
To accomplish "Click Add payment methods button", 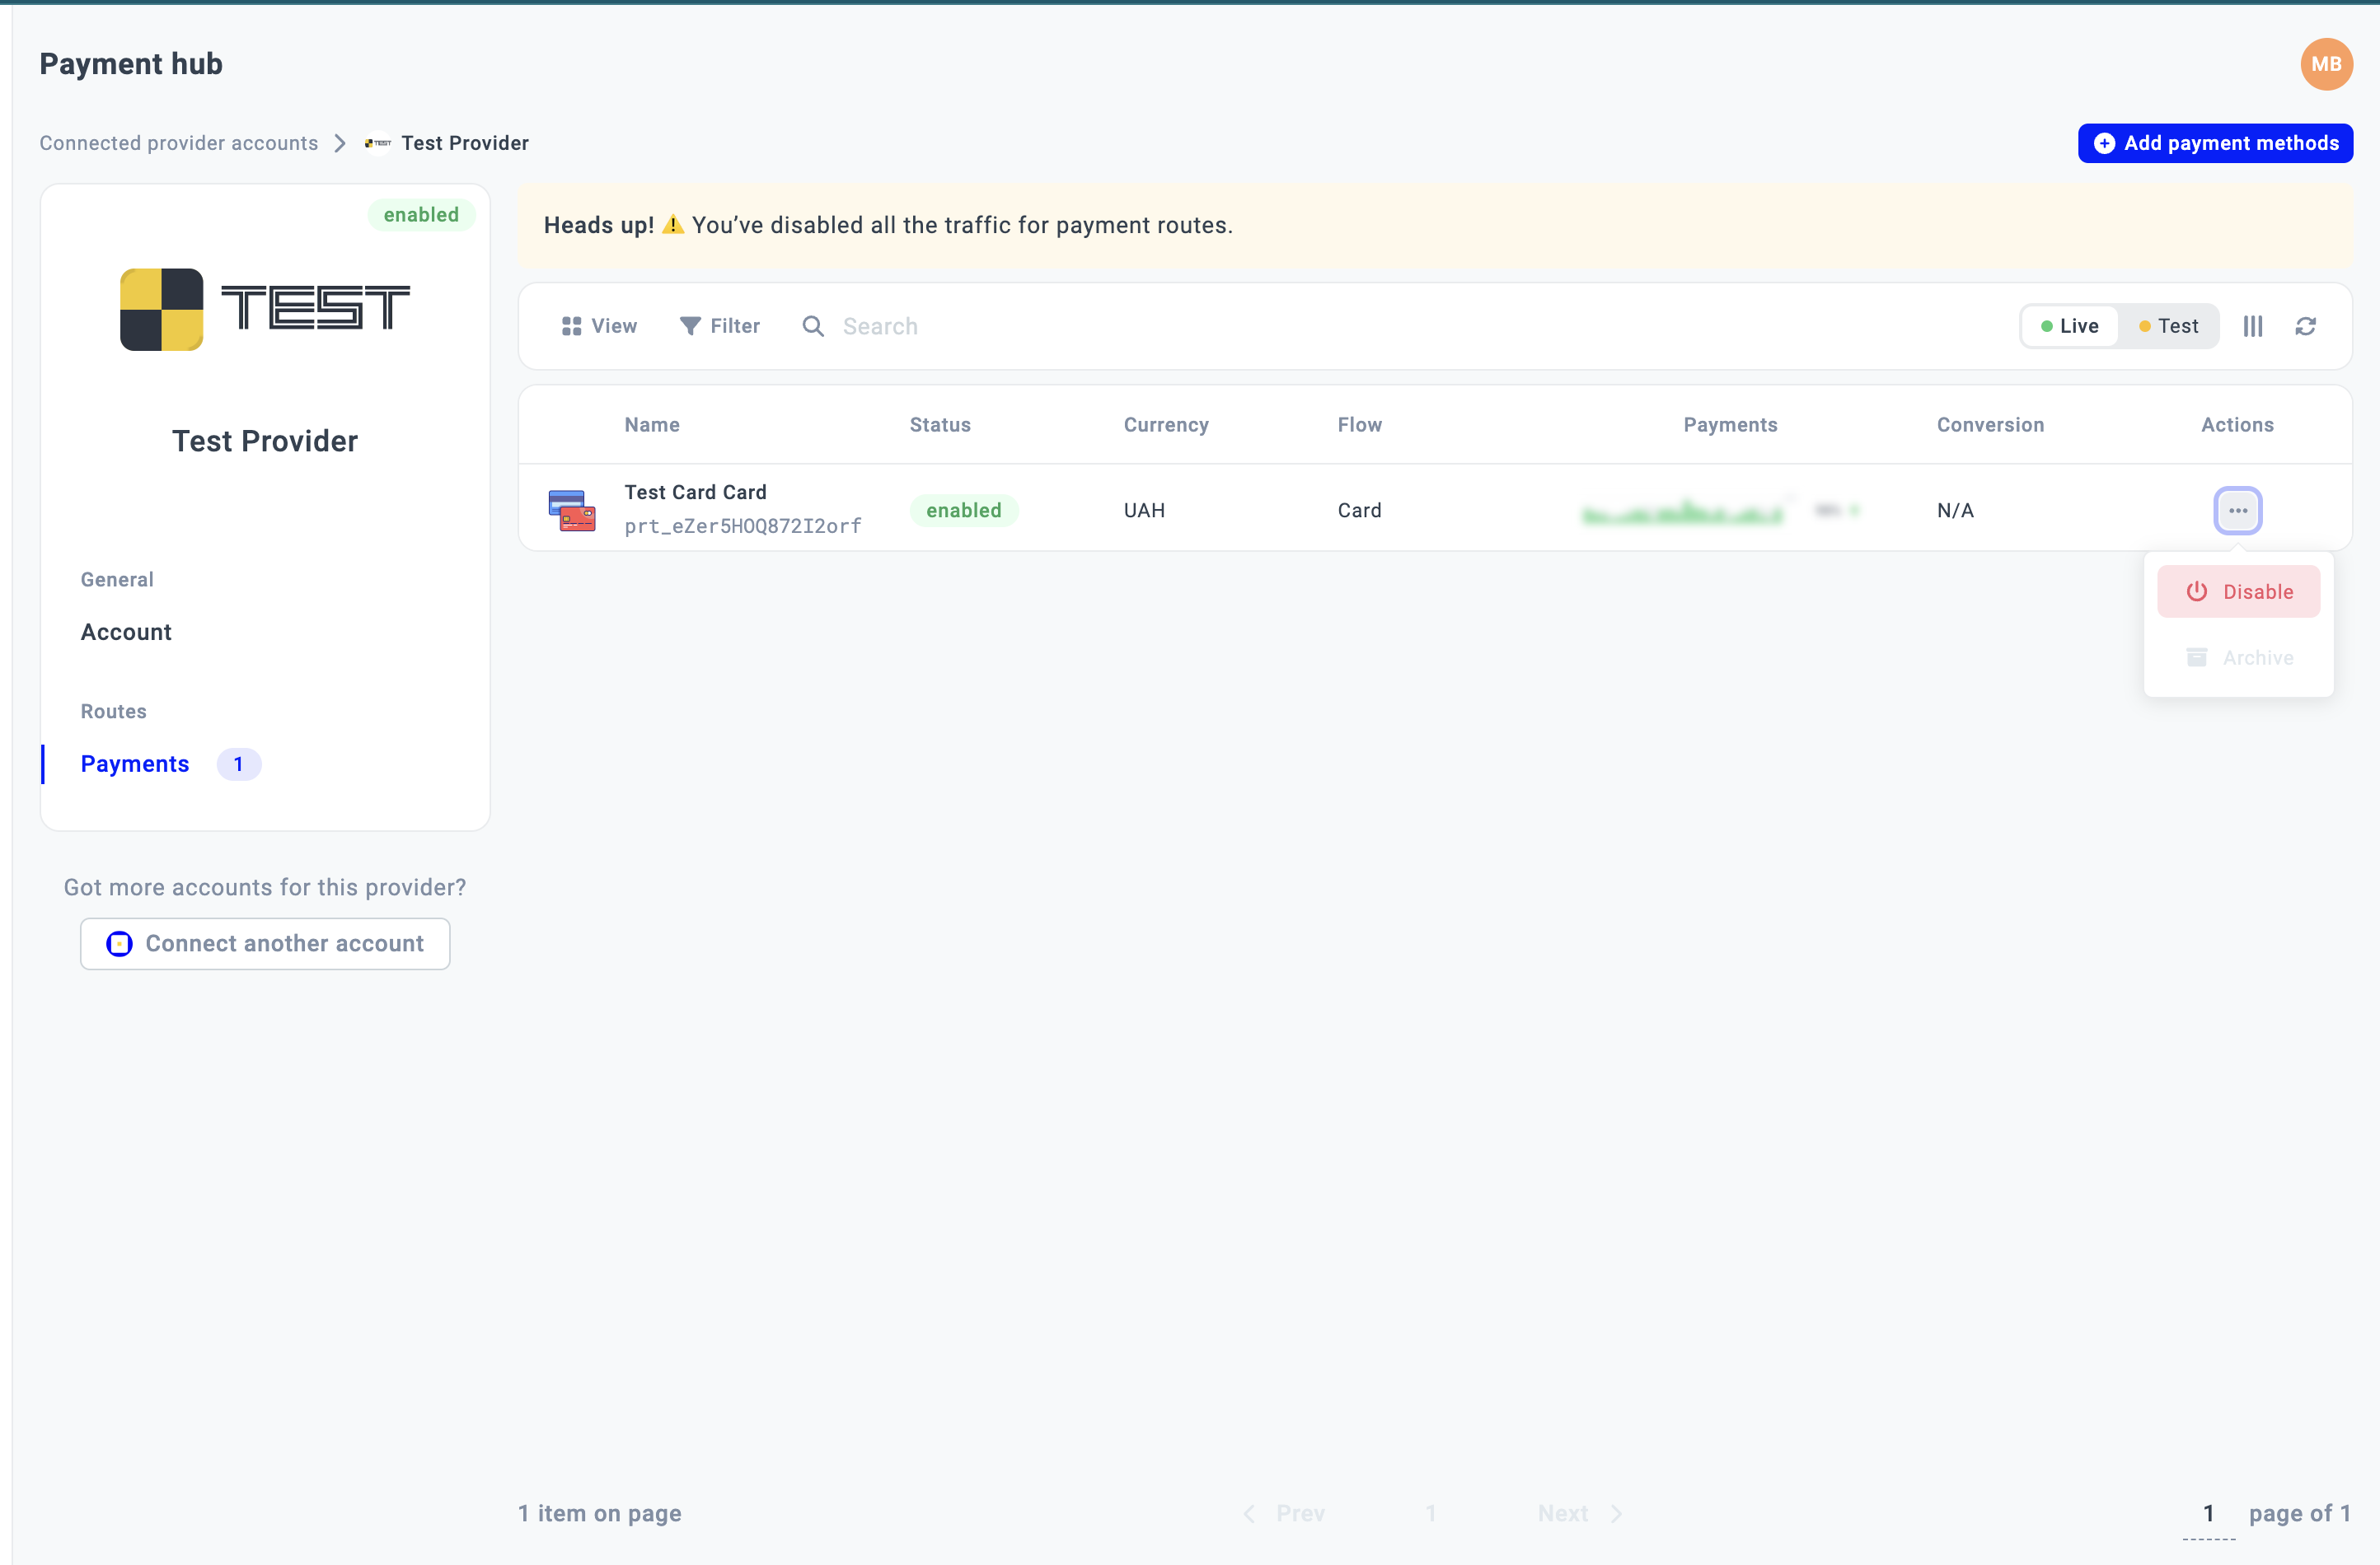I will click(x=2215, y=142).
